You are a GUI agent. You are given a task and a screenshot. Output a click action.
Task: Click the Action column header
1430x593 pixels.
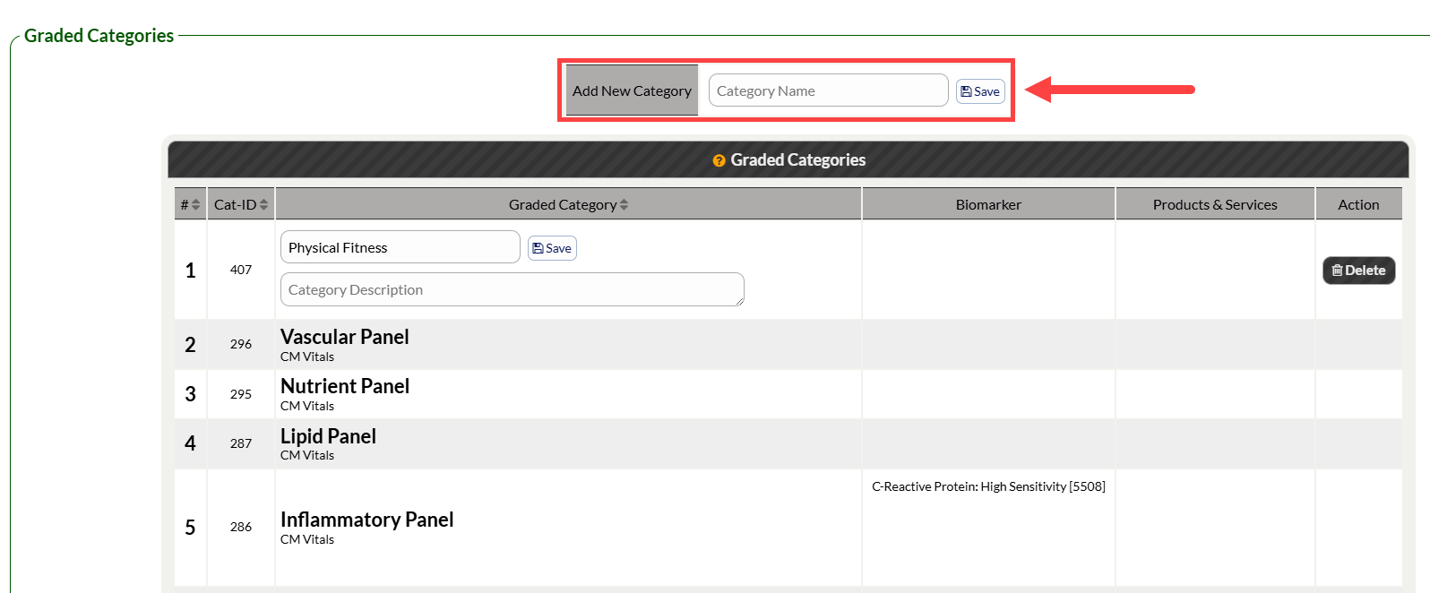tap(1358, 204)
